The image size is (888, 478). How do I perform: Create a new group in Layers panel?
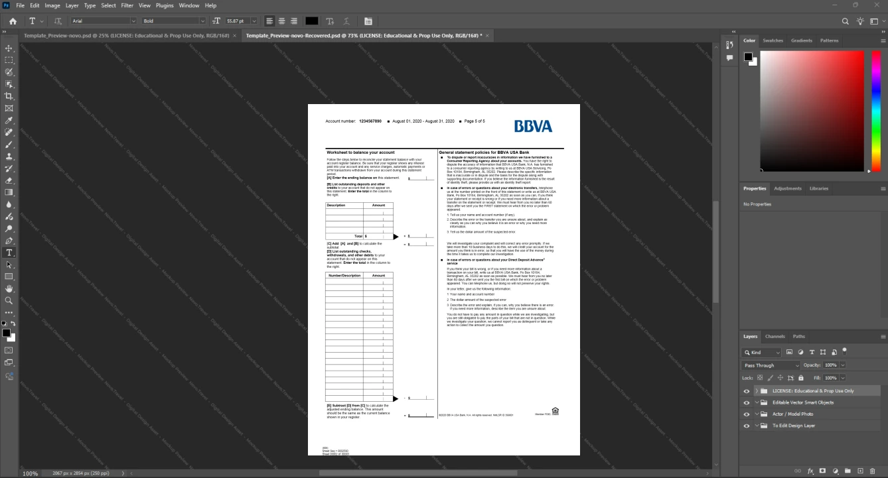point(848,471)
